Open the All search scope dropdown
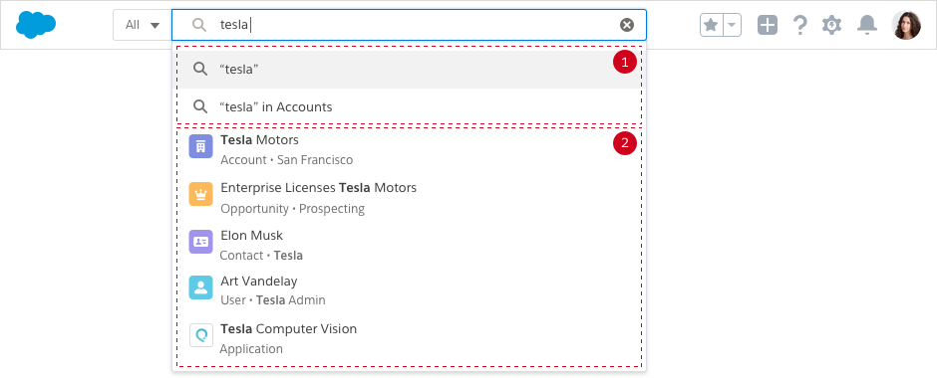This screenshot has width=937, height=378. [143, 25]
